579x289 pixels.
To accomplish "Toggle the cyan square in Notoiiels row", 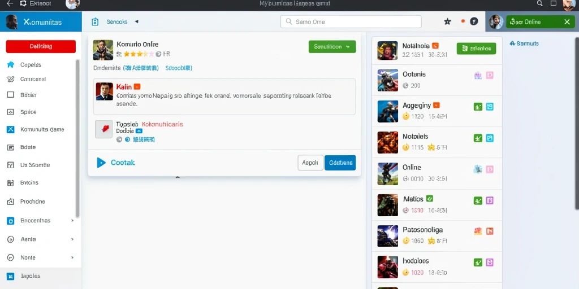I will coord(490,138).
